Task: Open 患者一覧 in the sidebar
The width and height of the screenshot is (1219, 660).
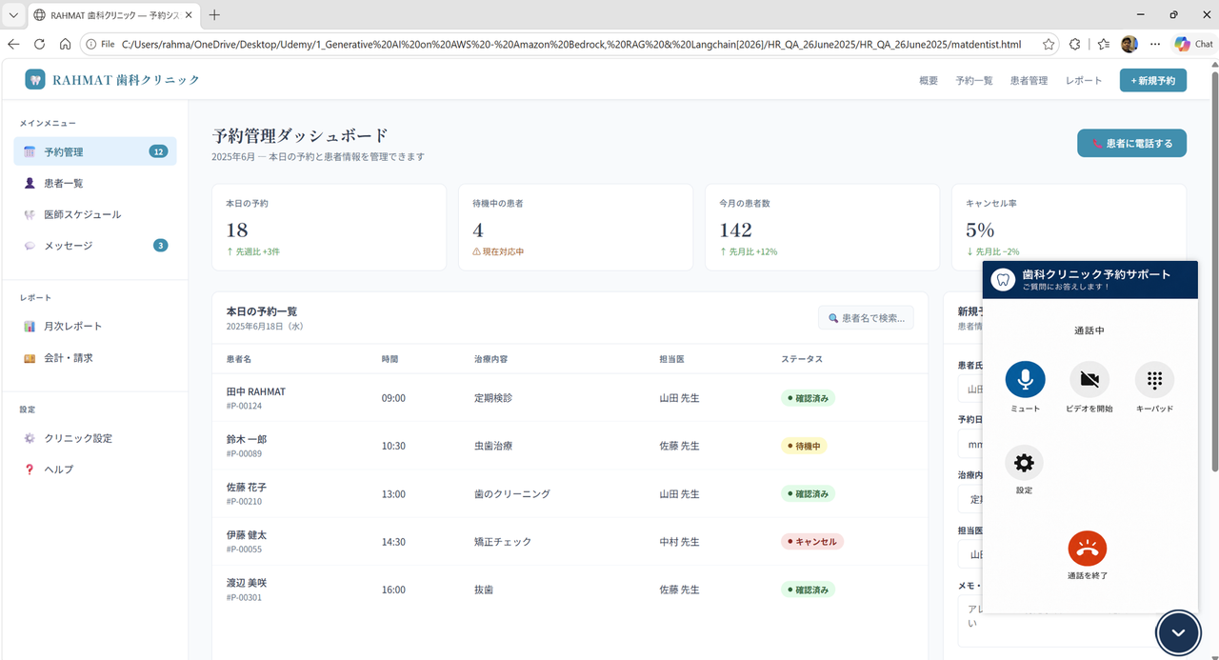Action: pyautogui.click(x=95, y=183)
